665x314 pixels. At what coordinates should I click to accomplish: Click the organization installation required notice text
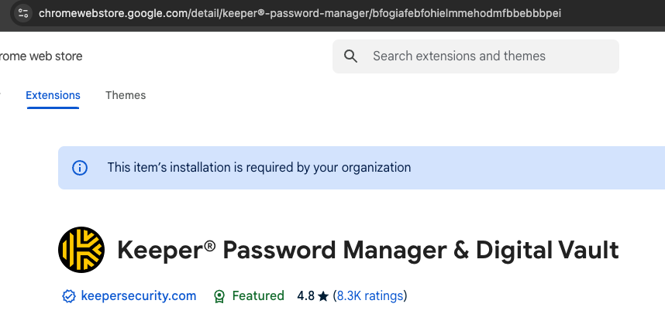(x=259, y=167)
